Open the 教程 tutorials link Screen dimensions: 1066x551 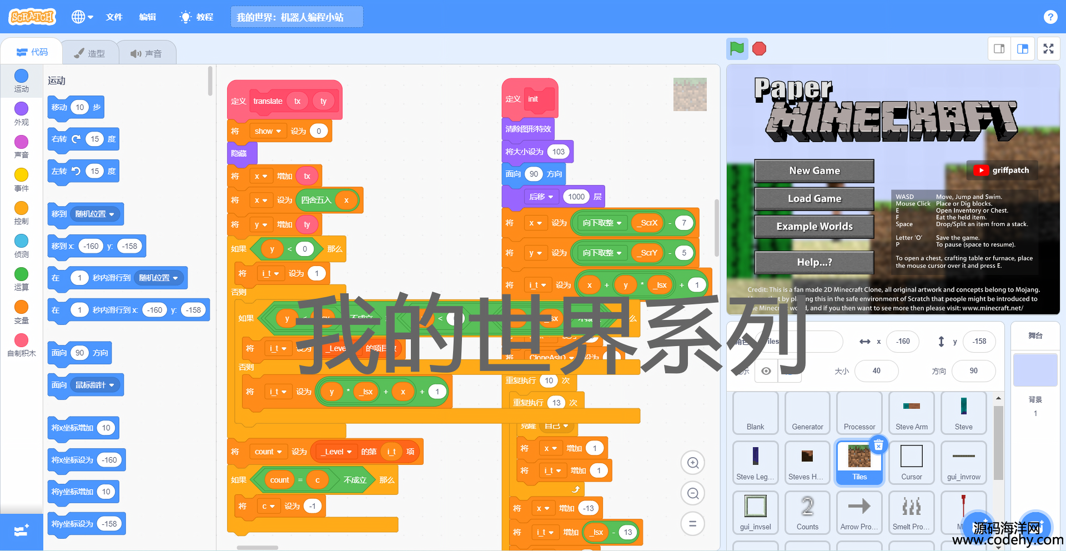tap(197, 17)
